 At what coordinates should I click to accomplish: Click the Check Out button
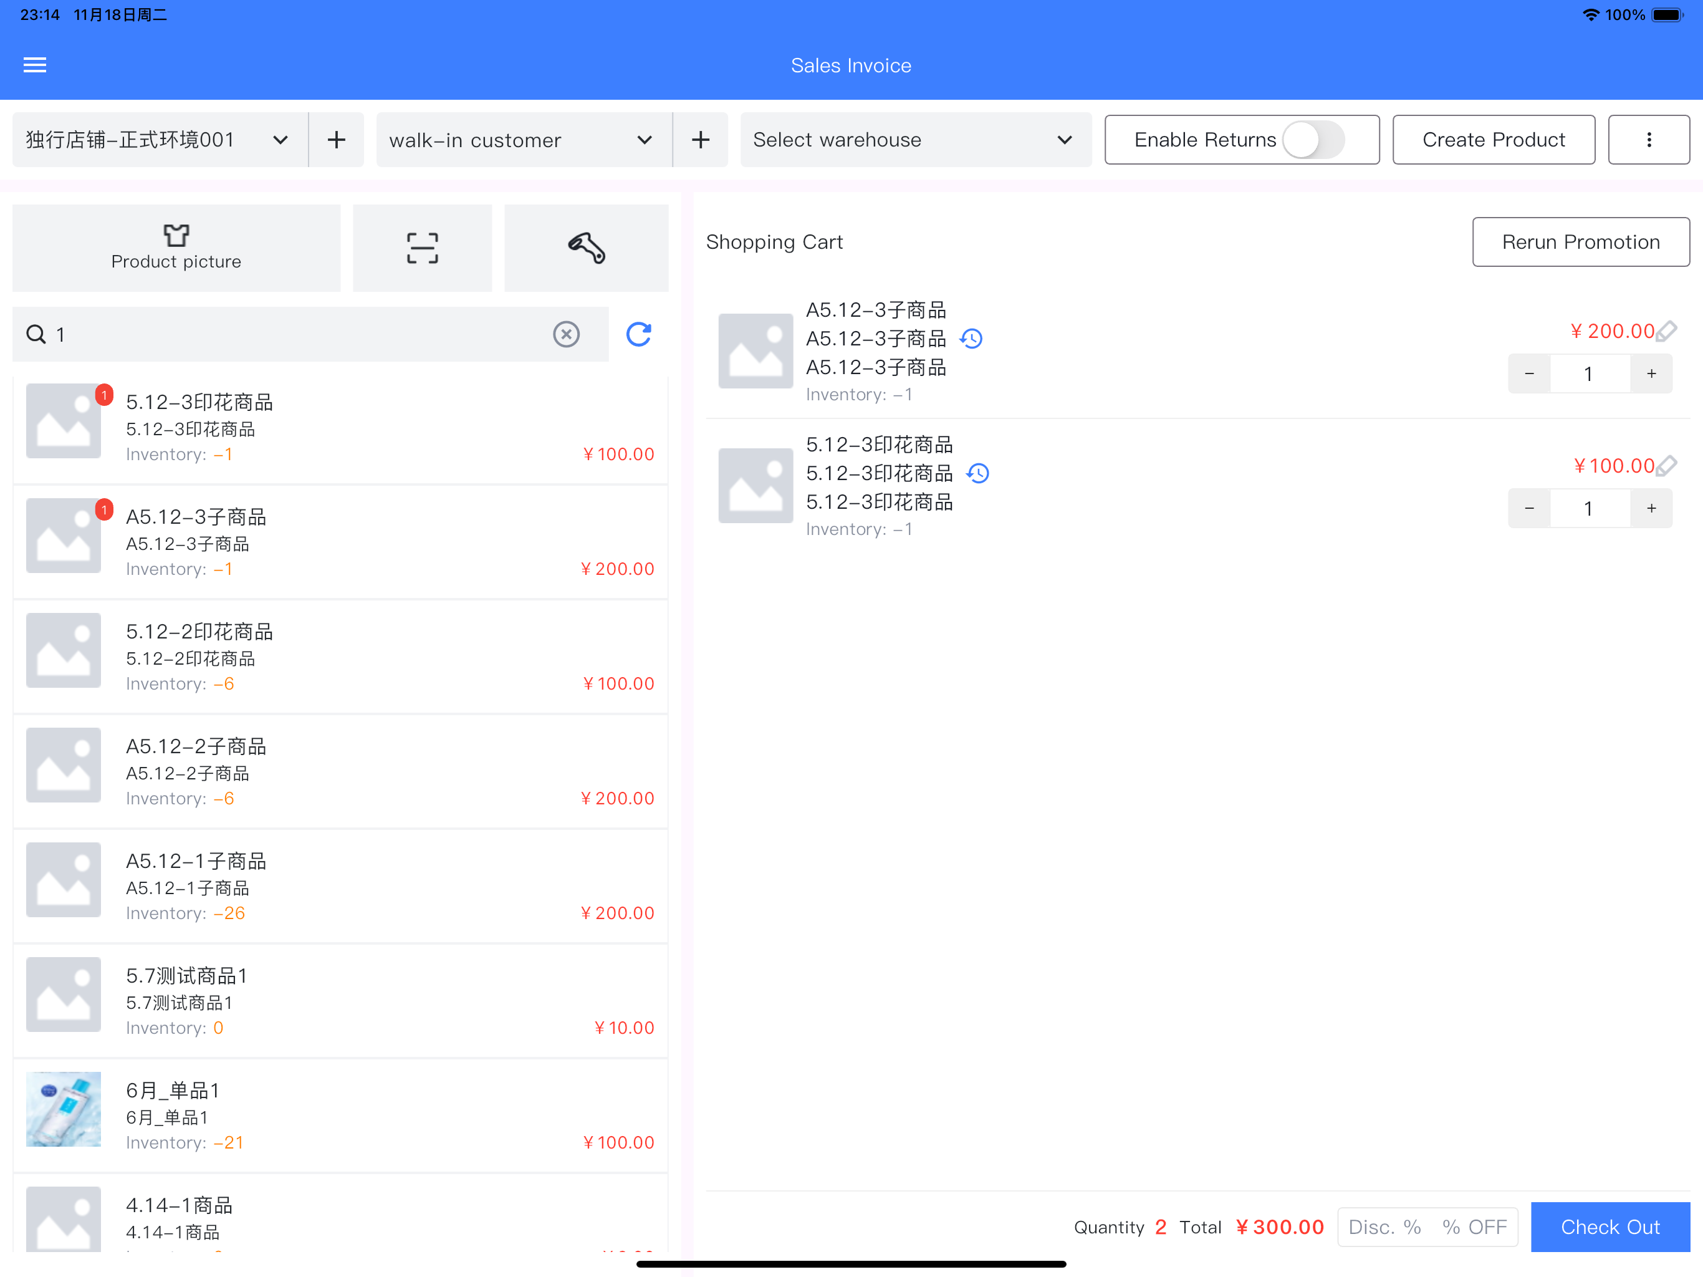tap(1610, 1227)
